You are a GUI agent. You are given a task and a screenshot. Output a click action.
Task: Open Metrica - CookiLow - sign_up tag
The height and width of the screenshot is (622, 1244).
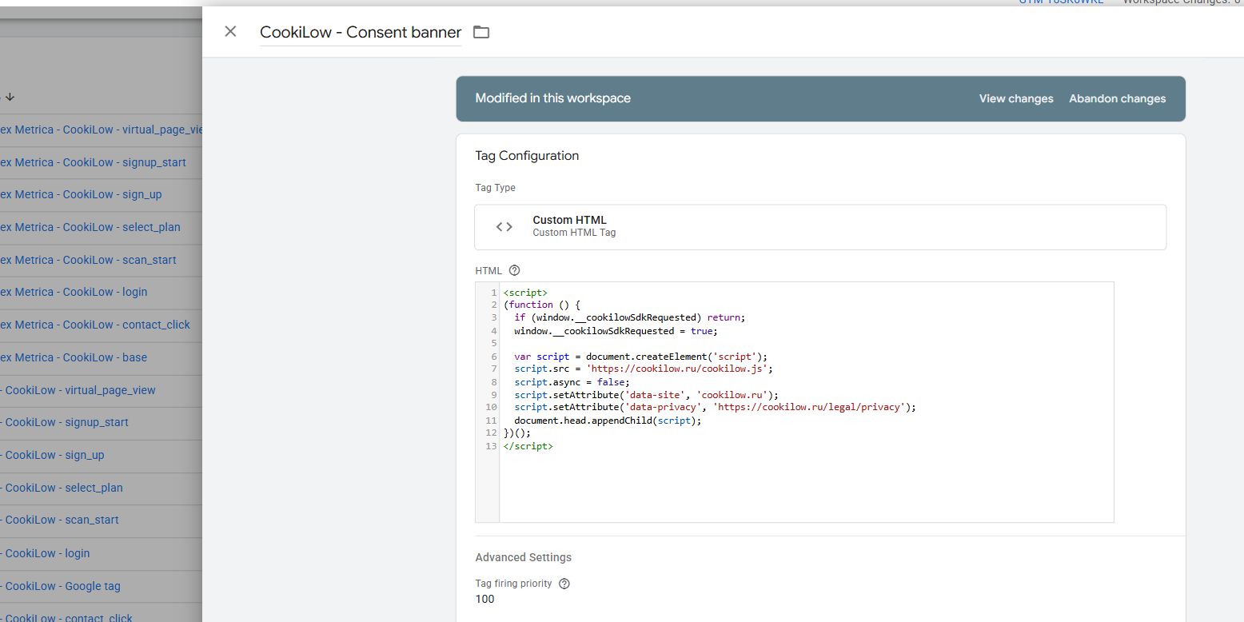click(x=81, y=194)
